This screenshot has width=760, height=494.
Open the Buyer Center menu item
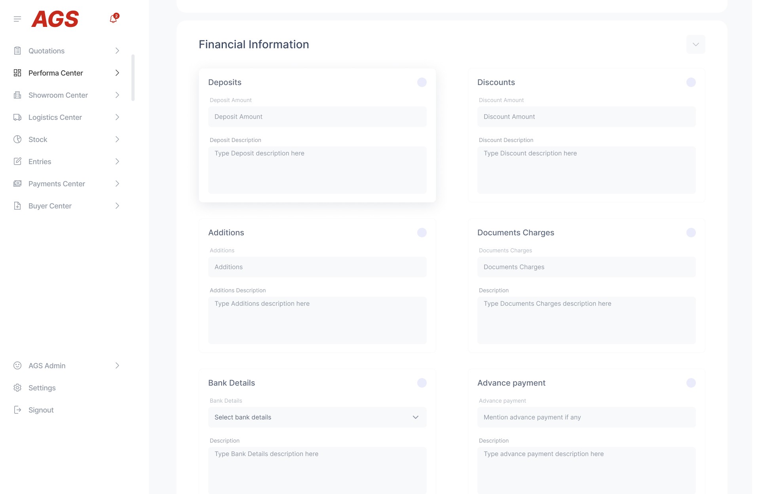point(50,206)
